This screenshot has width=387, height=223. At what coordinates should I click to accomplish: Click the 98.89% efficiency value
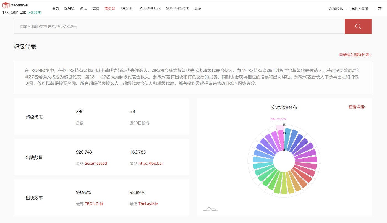[137, 193]
